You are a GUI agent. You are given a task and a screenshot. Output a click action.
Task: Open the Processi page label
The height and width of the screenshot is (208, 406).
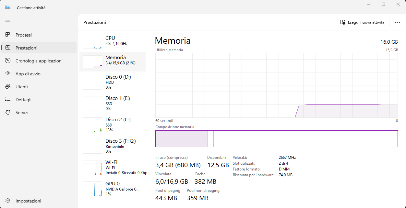(24, 35)
